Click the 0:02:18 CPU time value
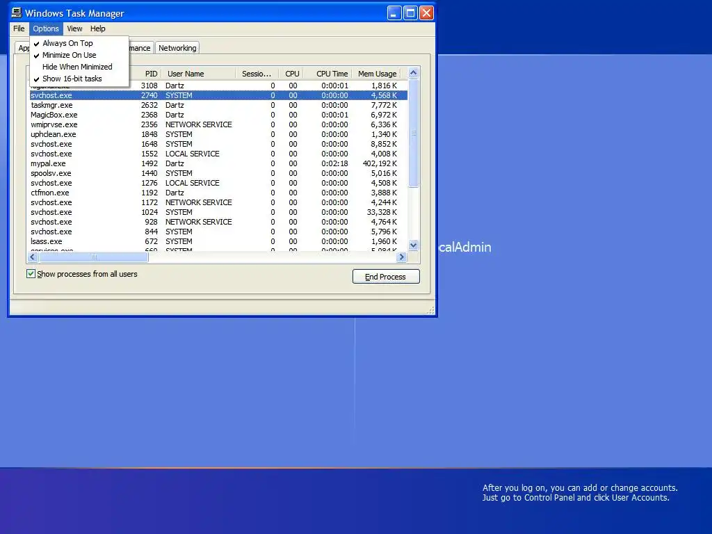This screenshot has width=712, height=534. [334, 163]
